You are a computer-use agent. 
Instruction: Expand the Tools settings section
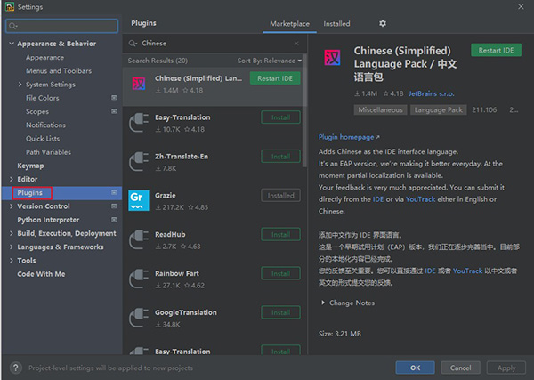click(x=12, y=261)
